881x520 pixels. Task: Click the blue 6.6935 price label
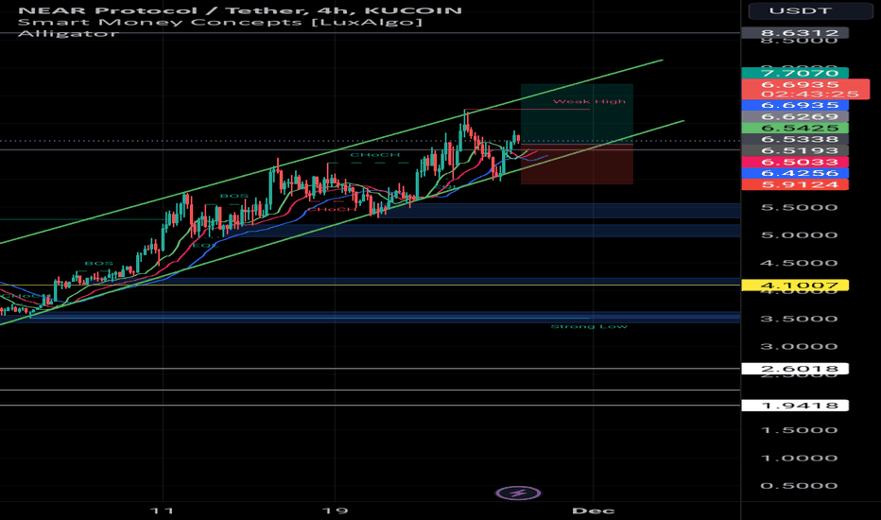(795, 105)
